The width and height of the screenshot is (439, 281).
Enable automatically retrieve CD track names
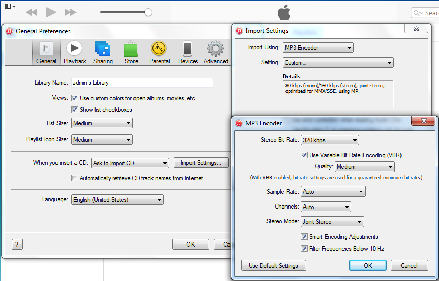tap(74, 178)
